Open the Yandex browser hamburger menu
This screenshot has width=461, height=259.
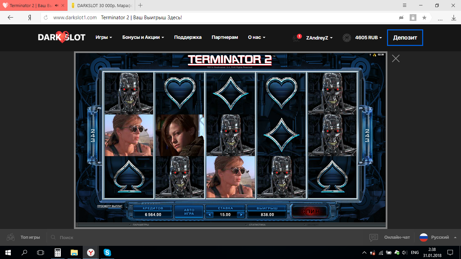pos(405,5)
